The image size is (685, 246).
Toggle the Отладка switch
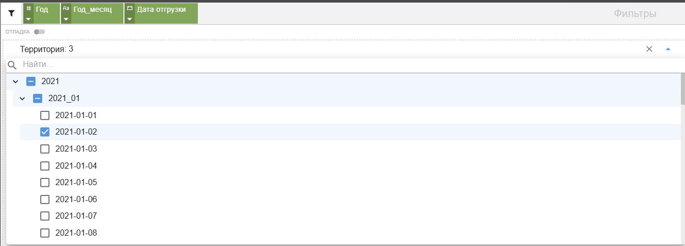tap(39, 32)
